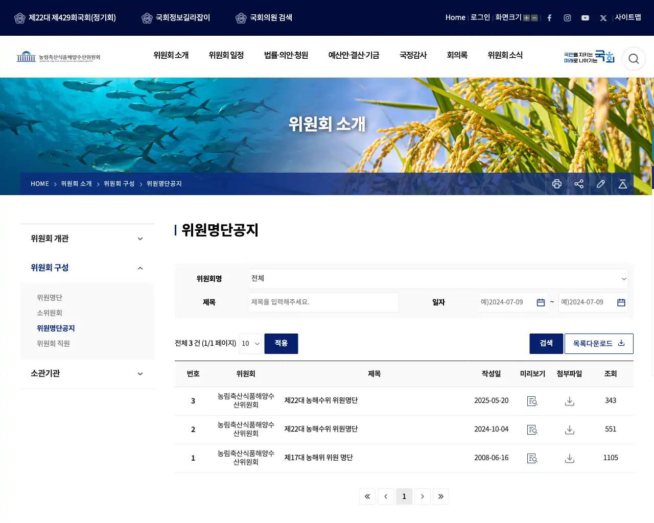Screen dimensions: 654x523
Task: Open the Instagram icon link
Action: [x=567, y=18]
